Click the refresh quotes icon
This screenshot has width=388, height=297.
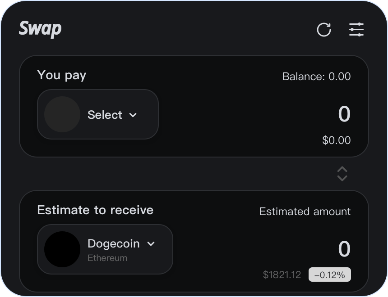pyautogui.click(x=324, y=30)
